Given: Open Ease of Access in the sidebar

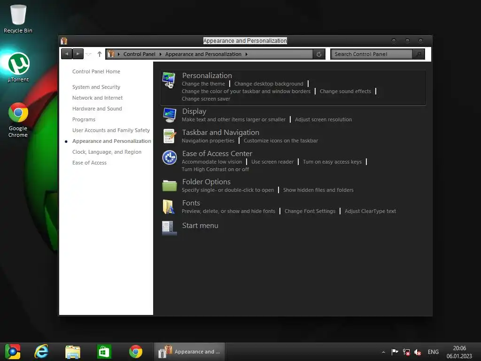Looking at the screenshot, I should coord(89,163).
